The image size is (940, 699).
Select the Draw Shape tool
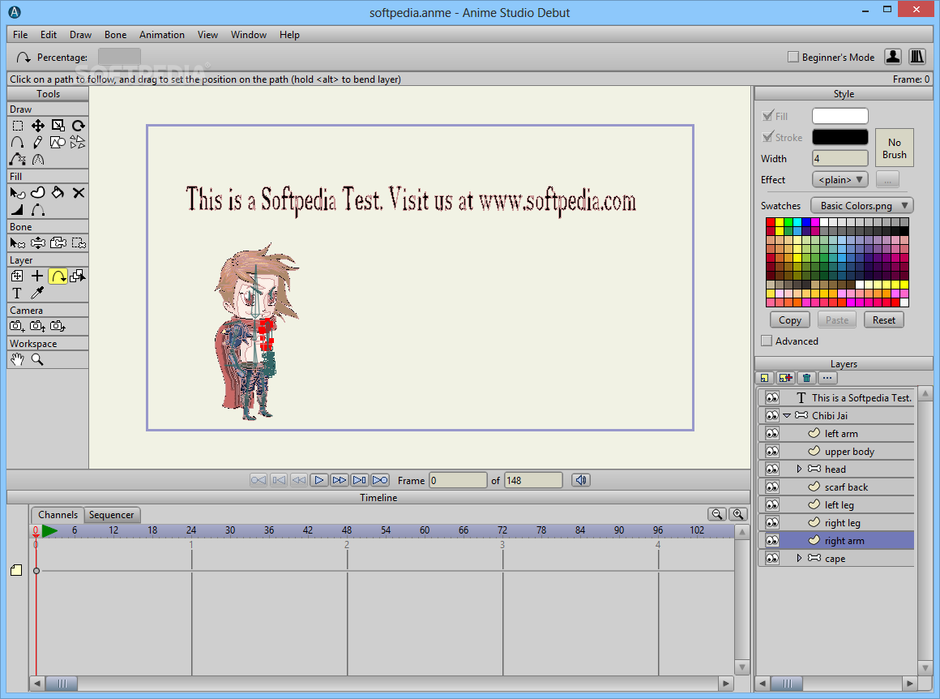coord(58,142)
